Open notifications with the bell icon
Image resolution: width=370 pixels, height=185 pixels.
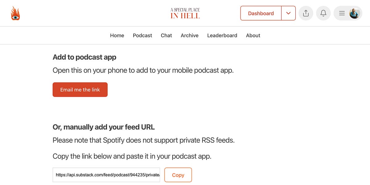323,13
